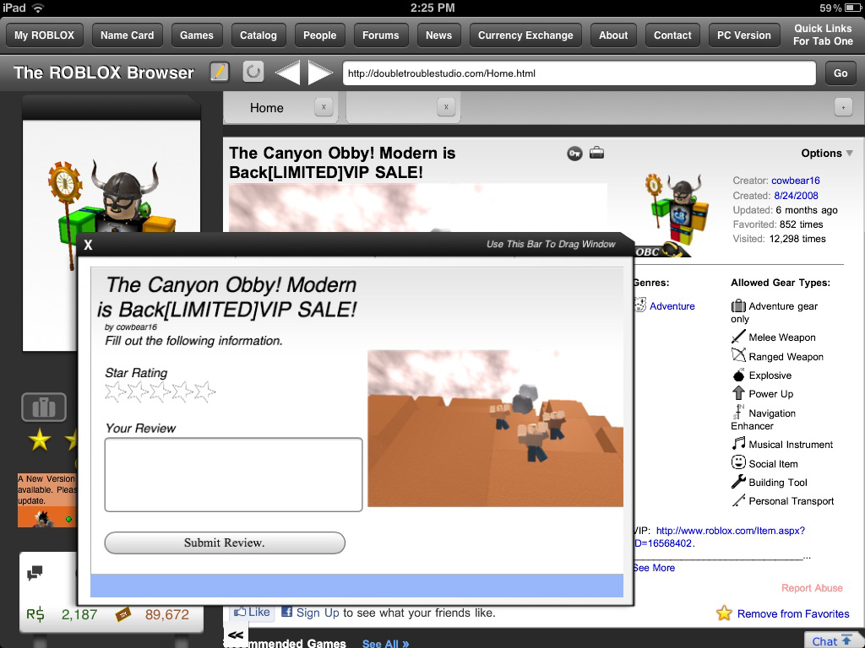Tap the Adventure genre icon
865x648 pixels.
[640, 305]
